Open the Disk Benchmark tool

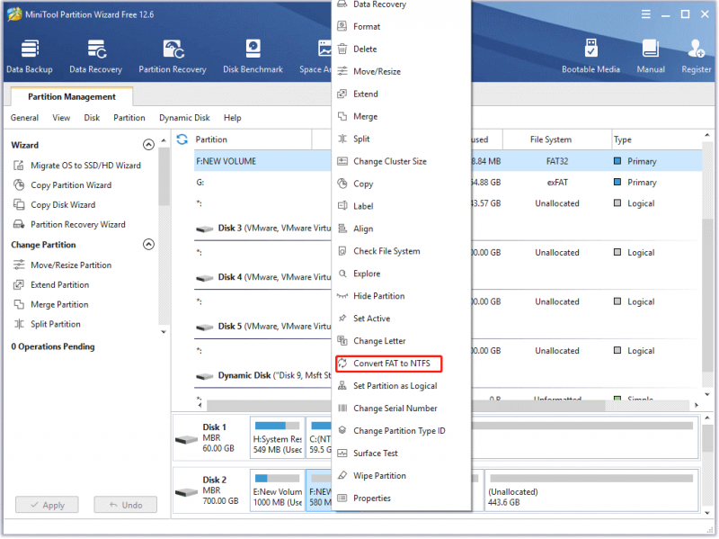[253, 57]
